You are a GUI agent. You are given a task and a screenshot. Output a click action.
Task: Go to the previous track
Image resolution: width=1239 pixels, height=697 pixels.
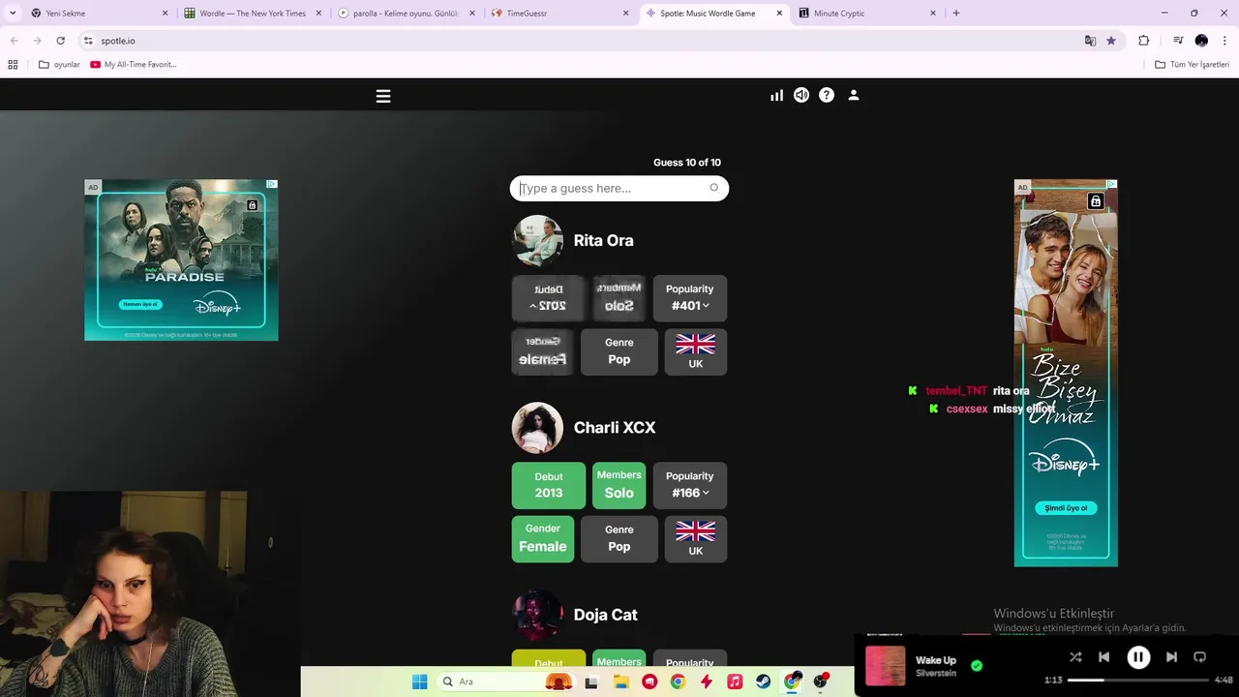(1103, 657)
